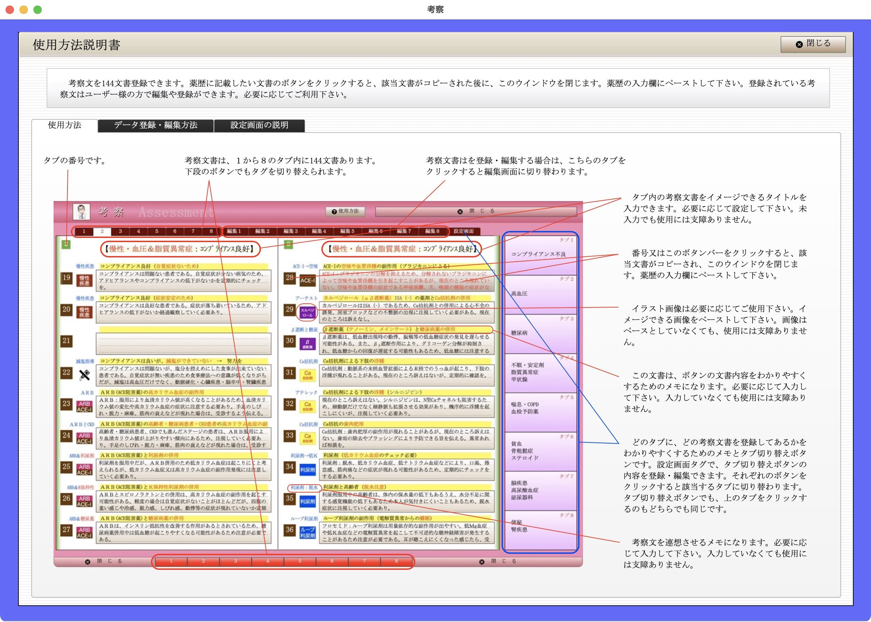Image resolution: width=871 pixels, height=622 pixels.
Task: Open the 編集5 tab
Action: tap(348, 231)
